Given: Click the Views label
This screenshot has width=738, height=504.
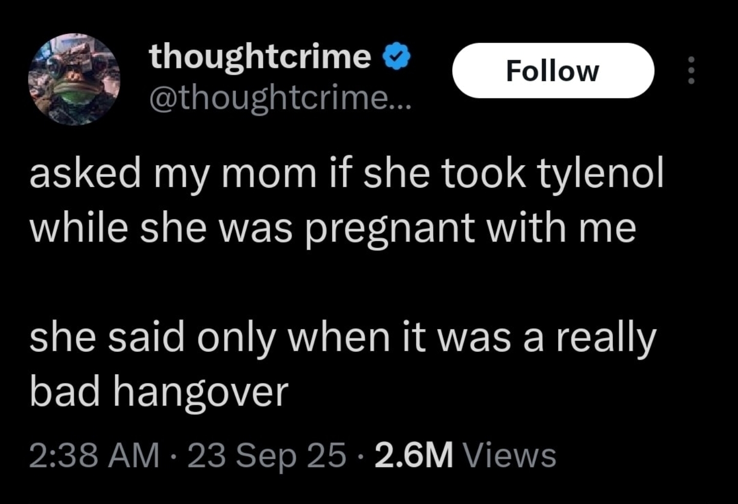Looking at the screenshot, I should click(x=509, y=455).
